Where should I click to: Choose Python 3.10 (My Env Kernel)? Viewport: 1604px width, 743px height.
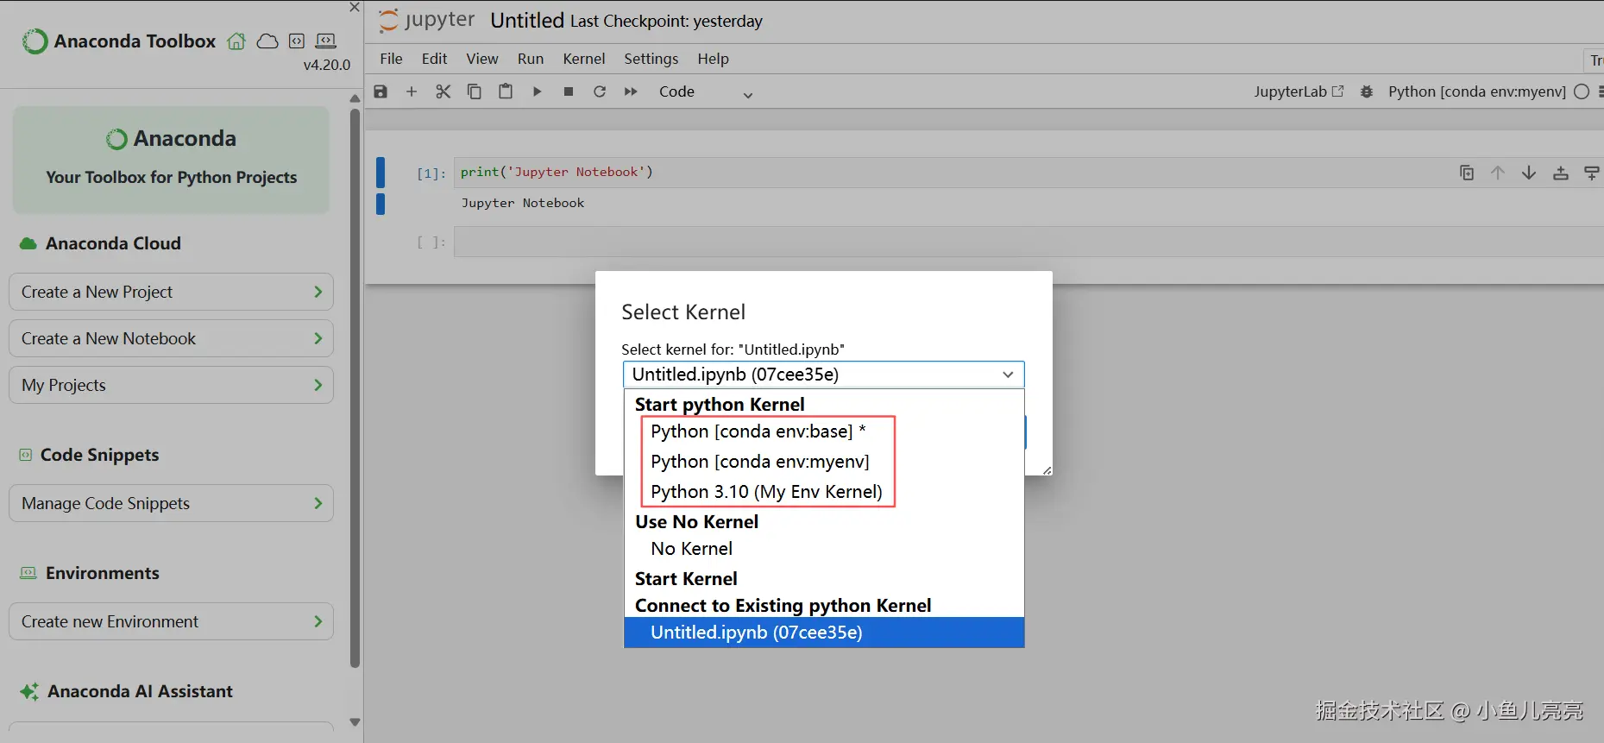click(766, 492)
